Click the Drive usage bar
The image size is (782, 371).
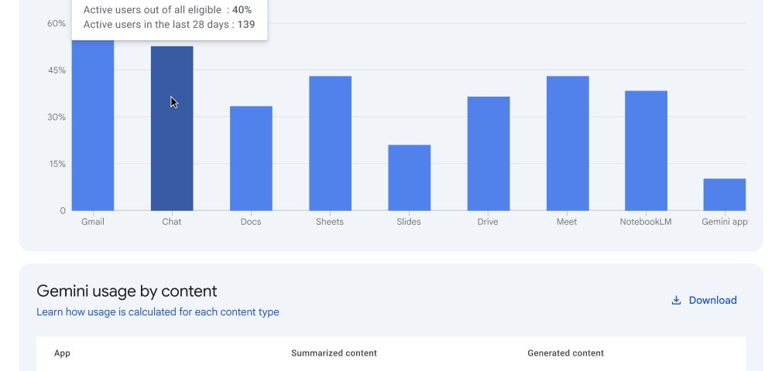[489, 153]
